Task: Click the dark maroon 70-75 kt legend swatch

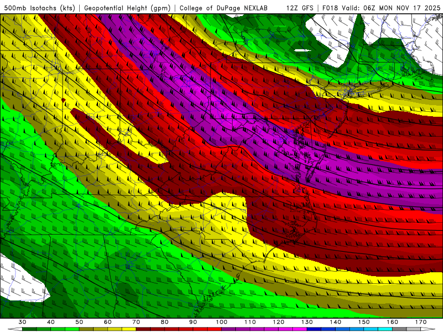Action: tap(143, 329)
